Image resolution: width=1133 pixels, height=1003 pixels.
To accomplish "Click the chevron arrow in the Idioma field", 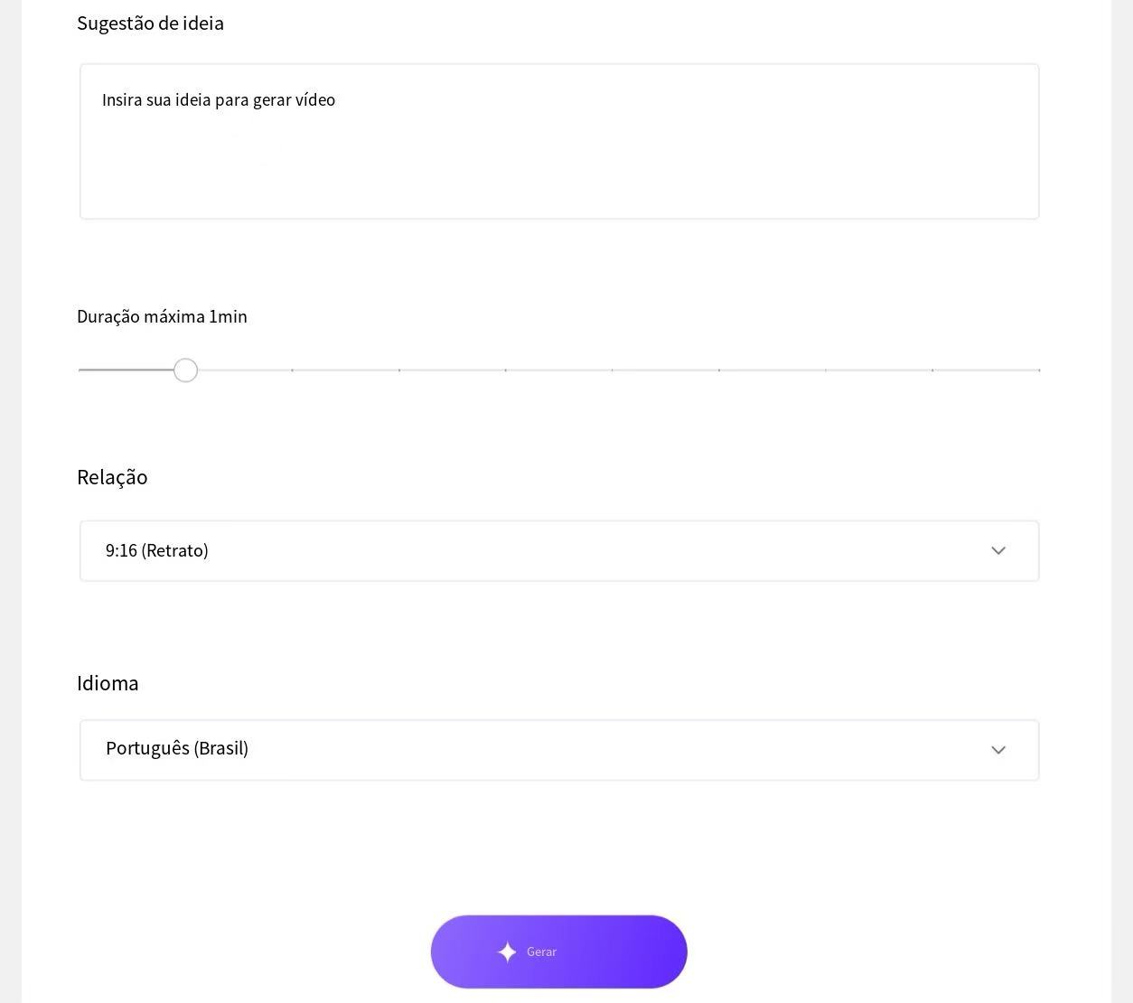I will tap(998, 750).
